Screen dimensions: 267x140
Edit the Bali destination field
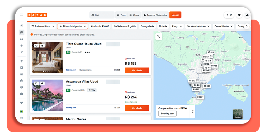coord(102,15)
